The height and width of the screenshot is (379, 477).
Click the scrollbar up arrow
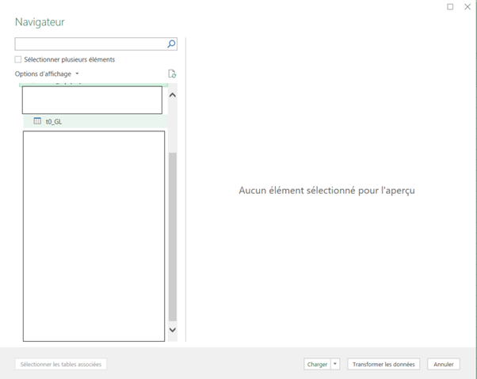point(173,95)
